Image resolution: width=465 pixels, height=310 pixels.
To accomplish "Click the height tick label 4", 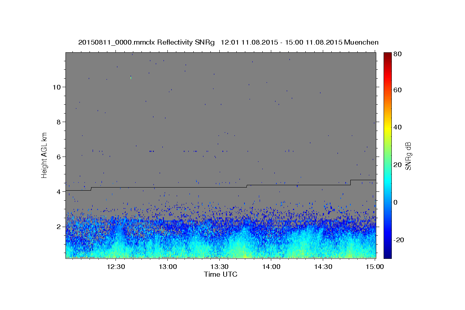I will coord(59,192).
